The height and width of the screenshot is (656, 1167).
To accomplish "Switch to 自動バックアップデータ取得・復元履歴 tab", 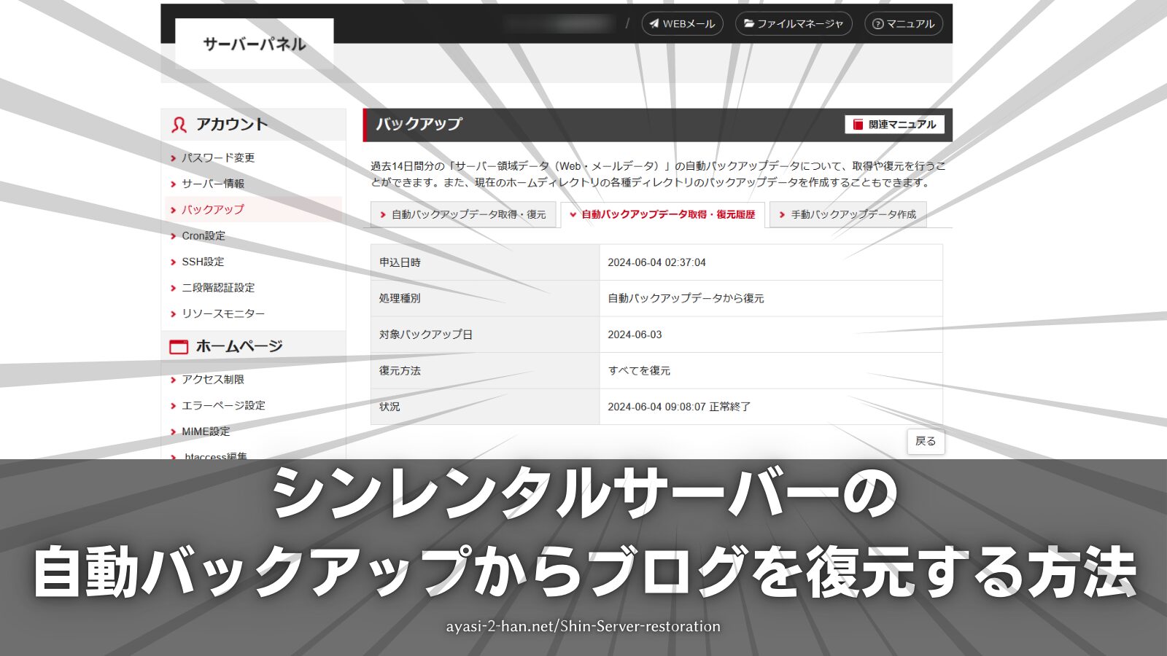I will pyautogui.click(x=662, y=214).
